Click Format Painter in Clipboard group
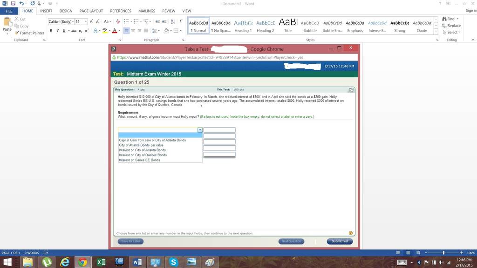This screenshot has width=477, height=268. coord(29,33)
